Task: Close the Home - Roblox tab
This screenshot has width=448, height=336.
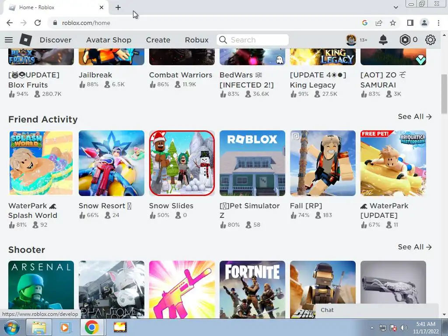Action: click(101, 7)
